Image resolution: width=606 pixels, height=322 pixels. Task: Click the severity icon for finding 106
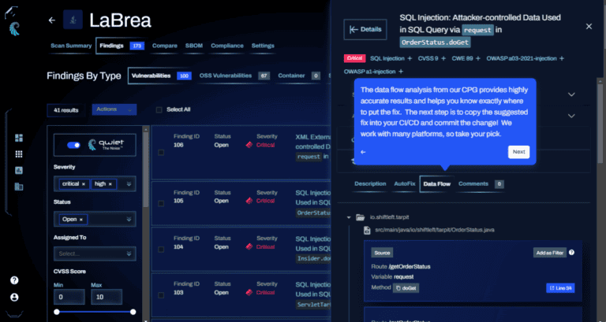pyautogui.click(x=249, y=145)
